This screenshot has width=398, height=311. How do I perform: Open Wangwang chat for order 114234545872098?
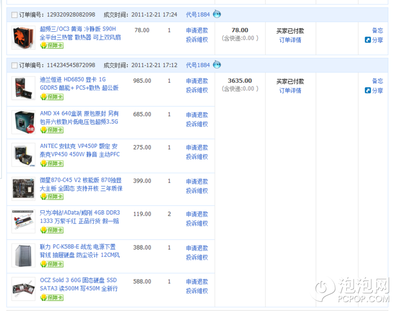point(217,65)
